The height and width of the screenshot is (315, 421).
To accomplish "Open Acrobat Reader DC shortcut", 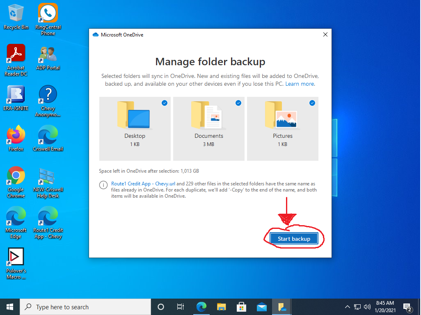I will coord(16,60).
